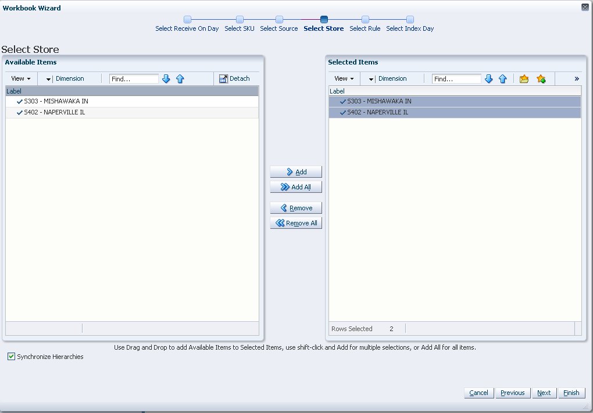Go to Select SKU step
The height and width of the screenshot is (413, 593).
[x=240, y=24]
